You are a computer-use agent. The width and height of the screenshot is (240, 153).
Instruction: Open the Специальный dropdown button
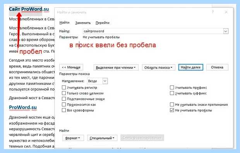click(x=102, y=138)
